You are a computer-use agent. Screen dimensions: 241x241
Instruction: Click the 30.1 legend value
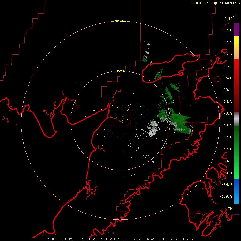[x=228, y=90]
